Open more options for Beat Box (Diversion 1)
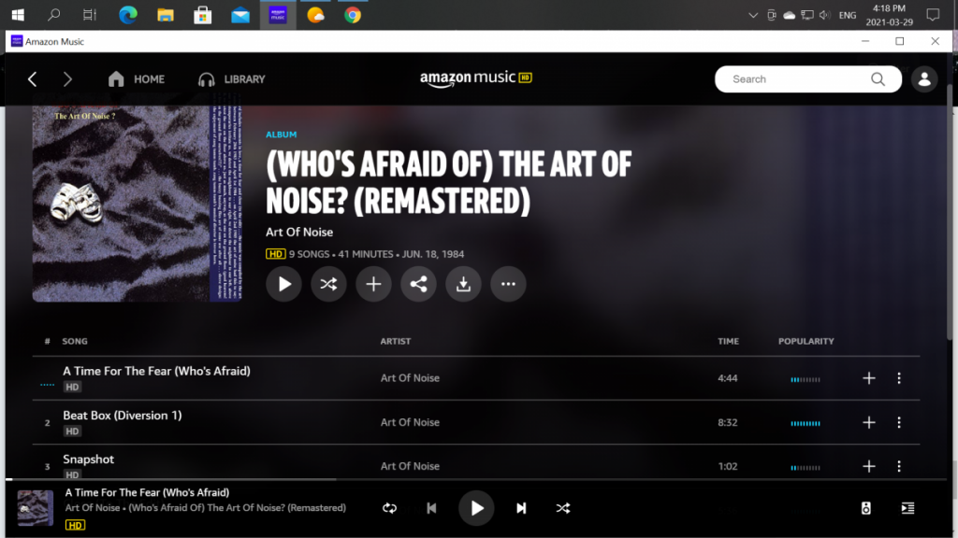 [899, 422]
